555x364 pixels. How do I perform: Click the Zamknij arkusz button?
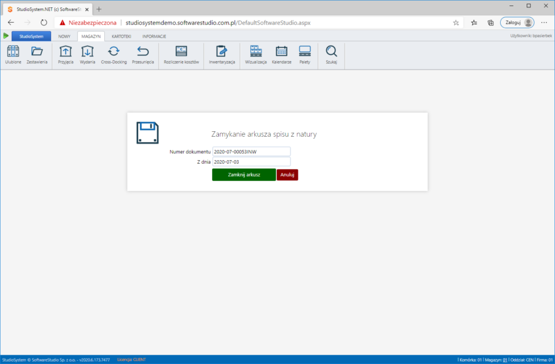coord(244,174)
